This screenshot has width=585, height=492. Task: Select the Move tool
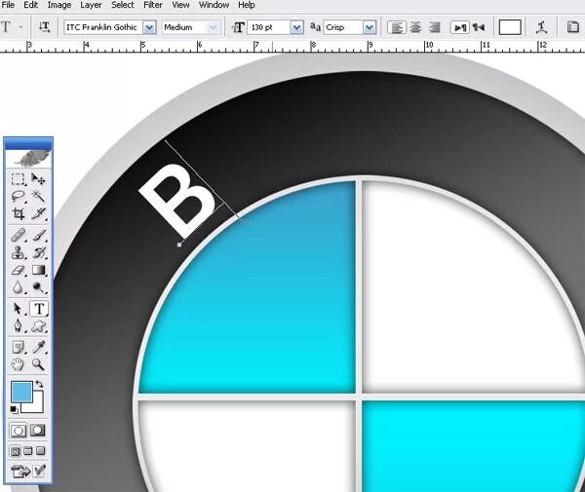pos(38,179)
